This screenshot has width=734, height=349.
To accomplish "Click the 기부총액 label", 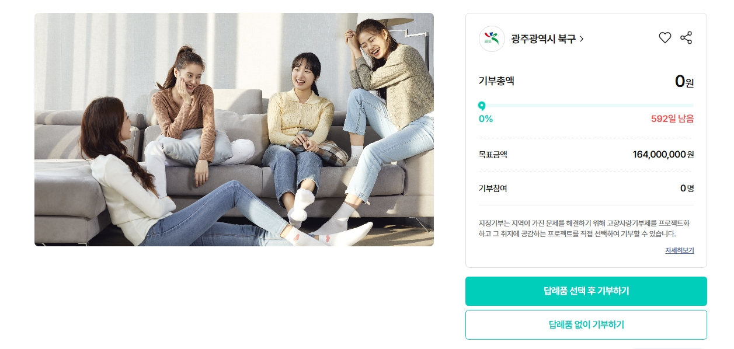I will coord(496,81).
